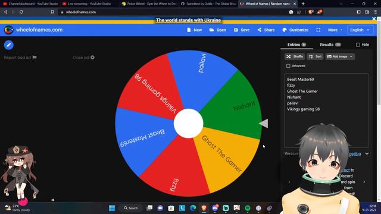Open the tab search dropdown

[x=341, y=4]
